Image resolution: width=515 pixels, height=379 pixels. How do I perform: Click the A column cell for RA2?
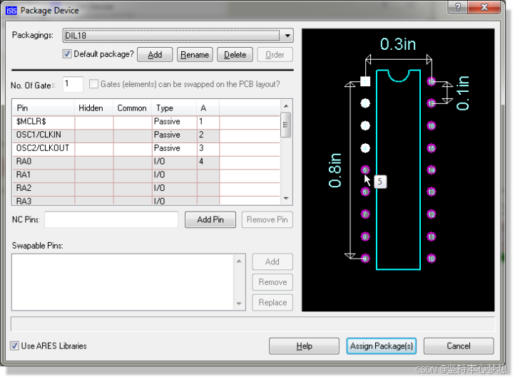208,188
